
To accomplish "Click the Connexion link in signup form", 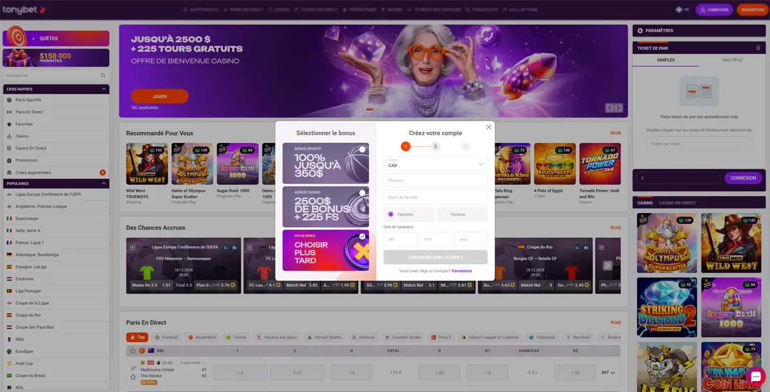I will (461, 271).
